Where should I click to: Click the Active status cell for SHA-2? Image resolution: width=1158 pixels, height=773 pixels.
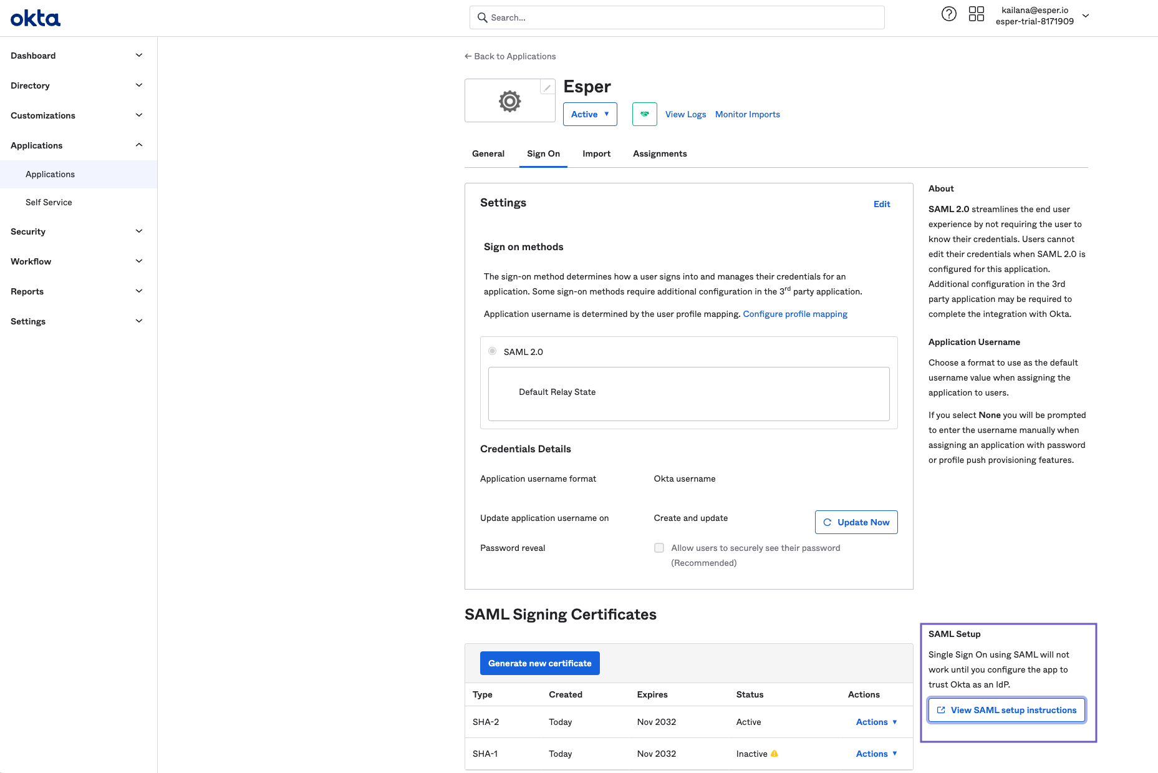748,722
